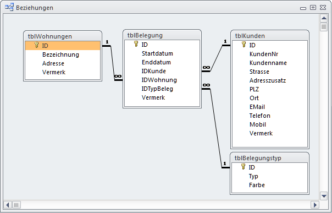Viewport: 332px width, 213px height.
Task: Click the primary key icon in tblBelegungstyp
Action: (244, 167)
